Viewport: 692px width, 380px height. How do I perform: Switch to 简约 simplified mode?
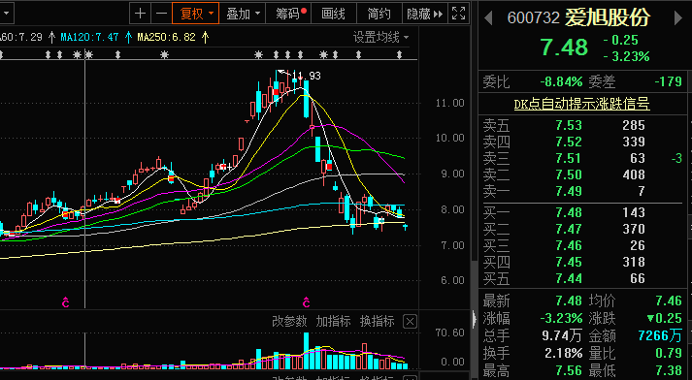point(379,14)
